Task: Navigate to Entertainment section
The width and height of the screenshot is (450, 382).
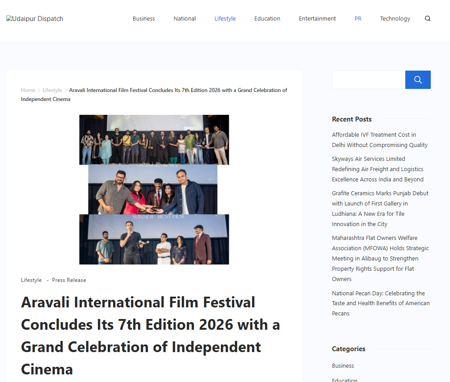Action: pyautogui.click(x=317, y=19)
